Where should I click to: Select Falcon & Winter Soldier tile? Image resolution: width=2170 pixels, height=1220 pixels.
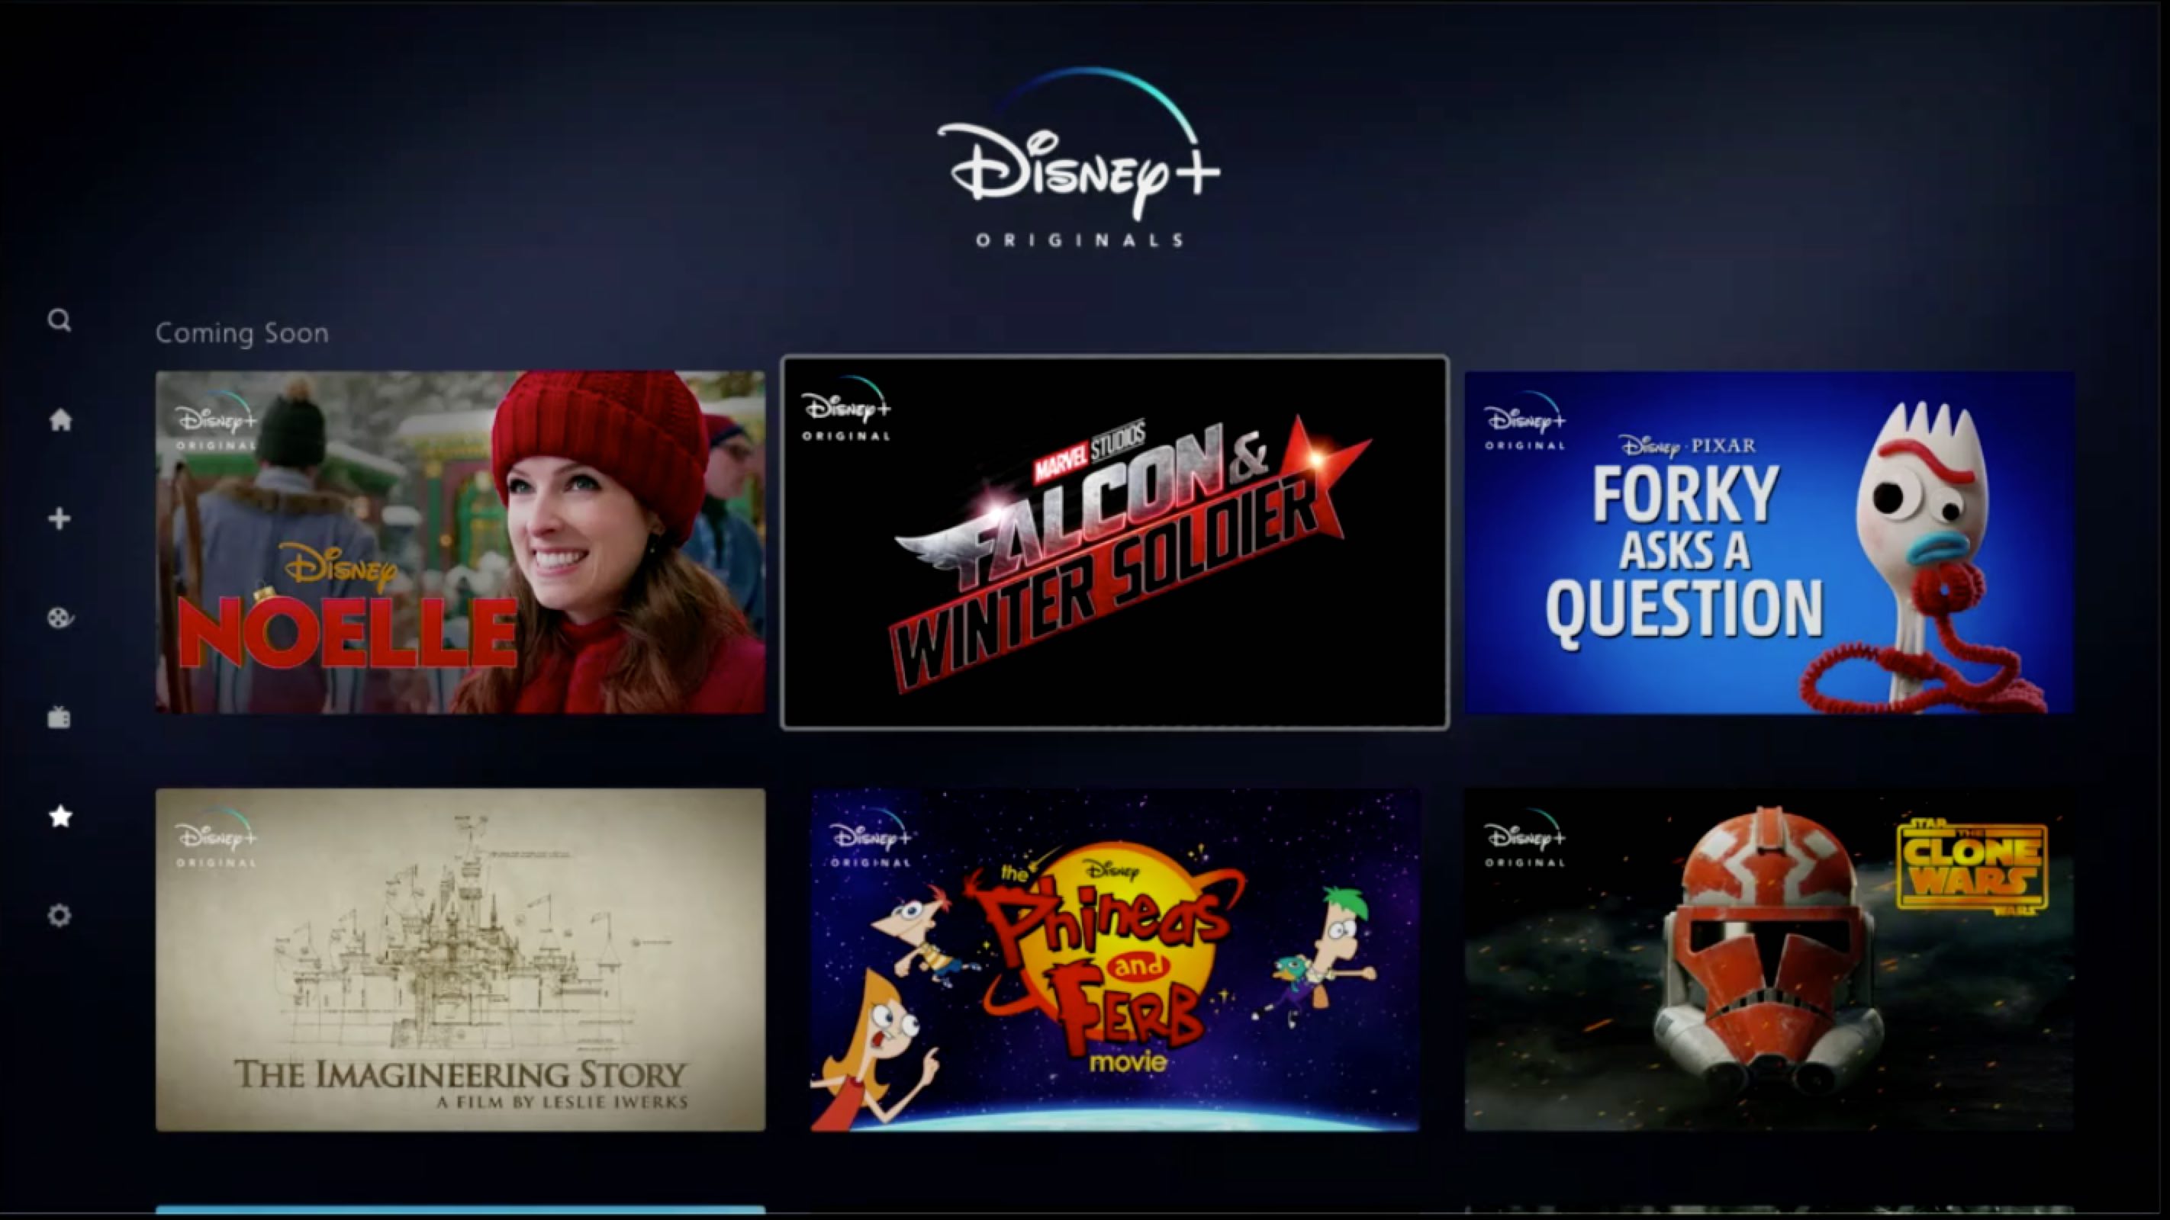click(x=1115, y=542)
